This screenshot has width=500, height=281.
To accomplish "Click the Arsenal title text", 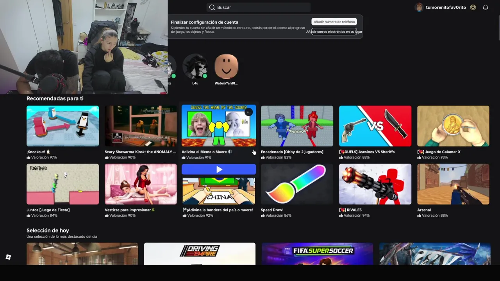I will (x=424, y=210).
